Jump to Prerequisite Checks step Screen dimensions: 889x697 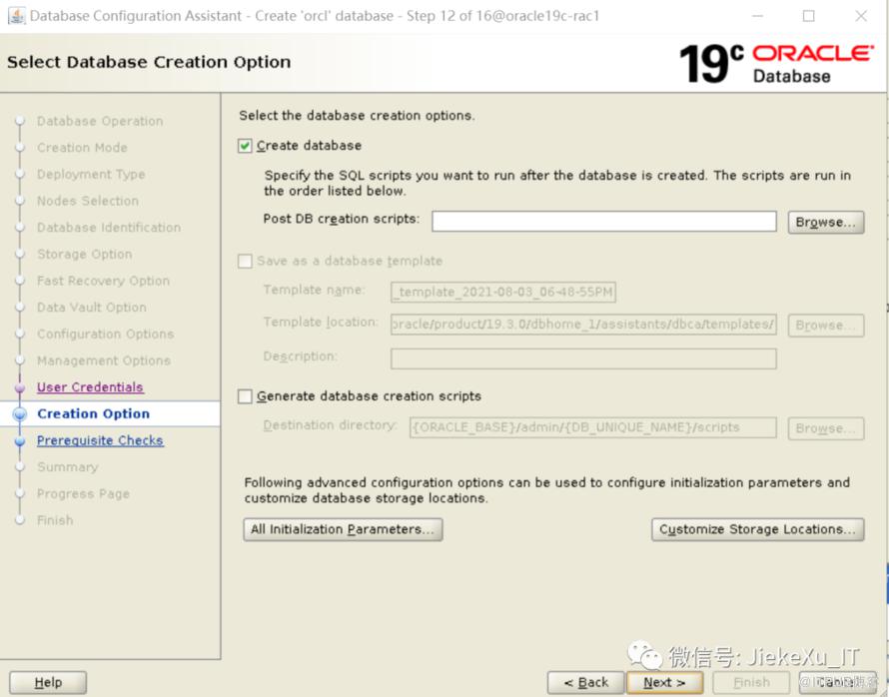point(100,440)
